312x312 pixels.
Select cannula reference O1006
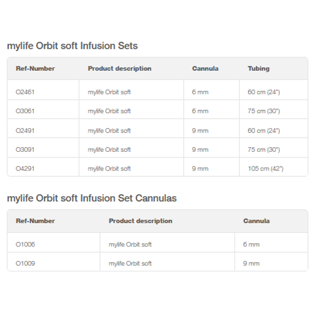click(25, 244)
